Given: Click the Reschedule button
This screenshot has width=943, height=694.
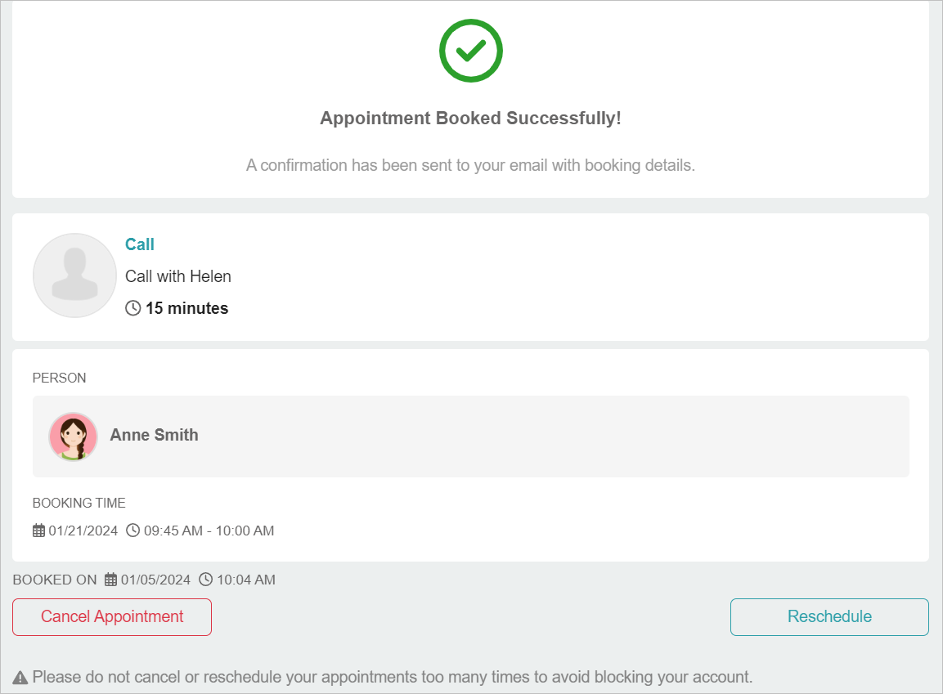Looking at the screenshot, I should pos(829,617).
